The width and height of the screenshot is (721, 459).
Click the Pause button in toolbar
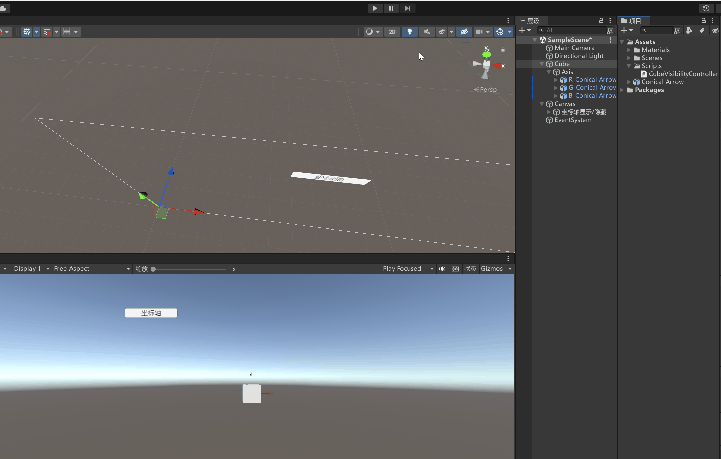coord(391,8)
